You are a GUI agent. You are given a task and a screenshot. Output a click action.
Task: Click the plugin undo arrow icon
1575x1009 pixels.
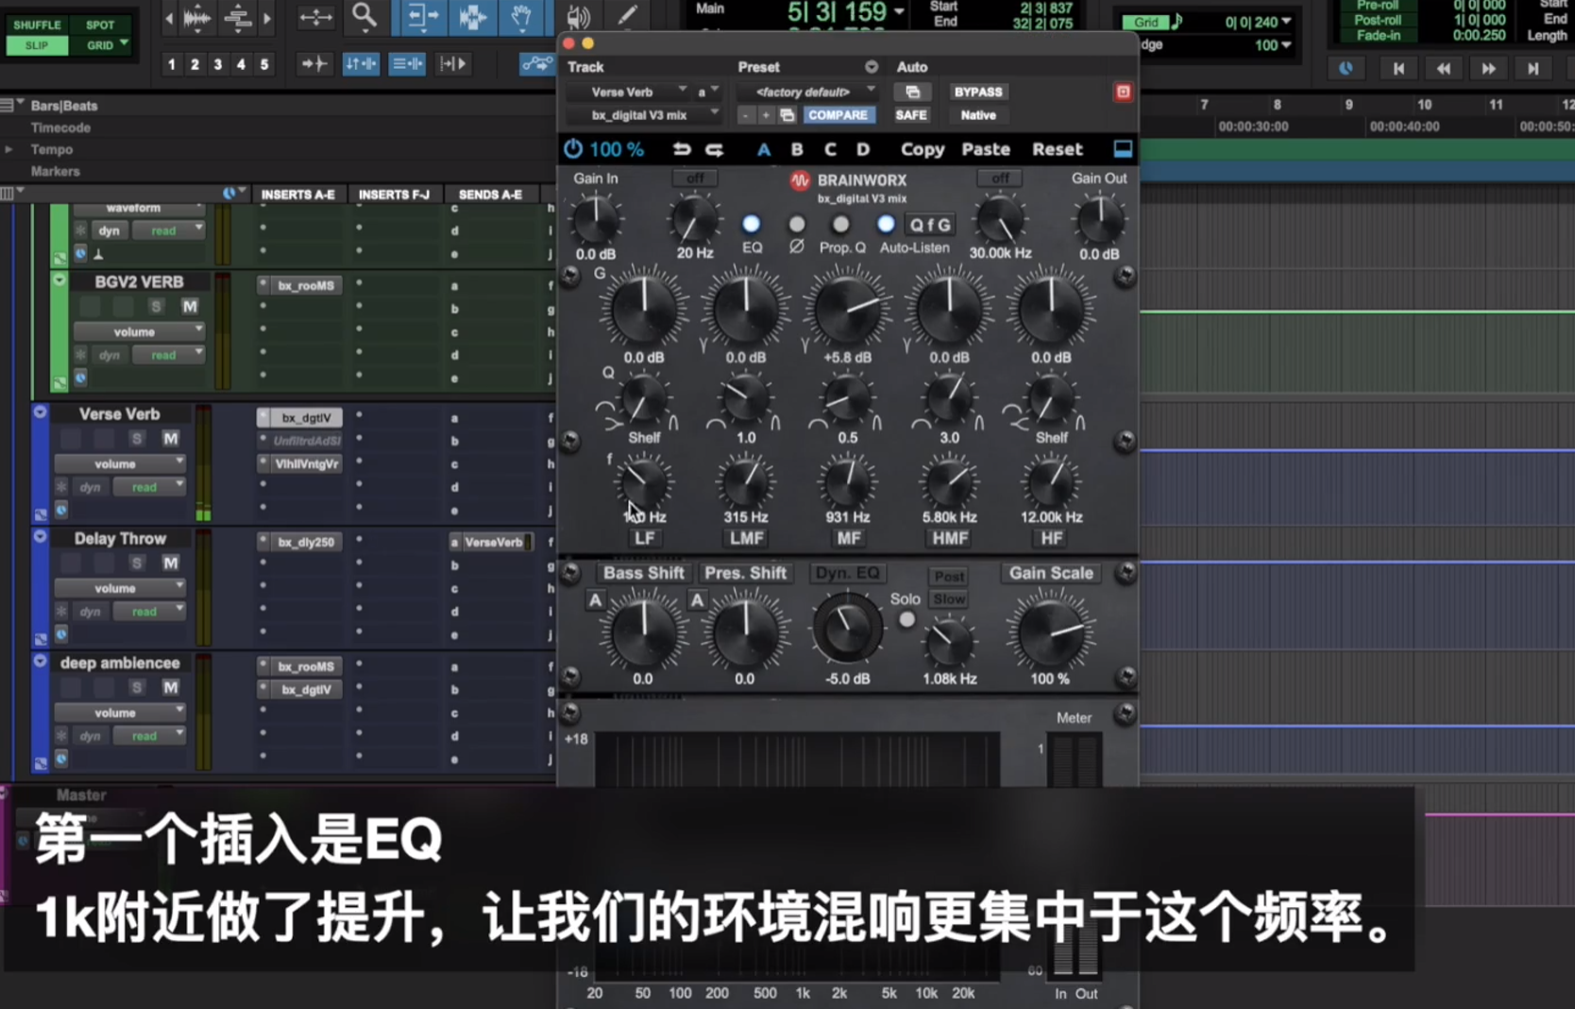tap(681, 149)
